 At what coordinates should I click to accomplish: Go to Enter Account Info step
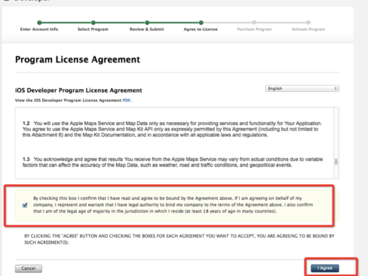[x=39, y=29]
